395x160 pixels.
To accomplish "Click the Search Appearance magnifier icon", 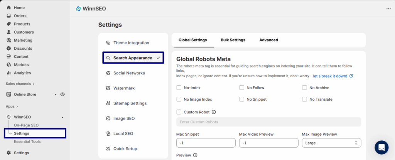I will [108, 58].
